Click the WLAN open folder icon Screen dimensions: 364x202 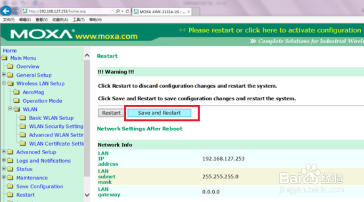[16, 109]
